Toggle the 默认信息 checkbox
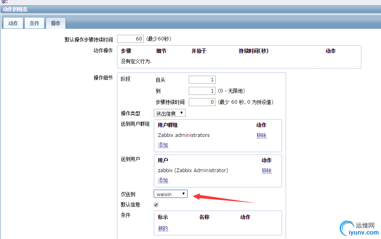Viewport: 381px width, 239px height. [x=156, y=205]
